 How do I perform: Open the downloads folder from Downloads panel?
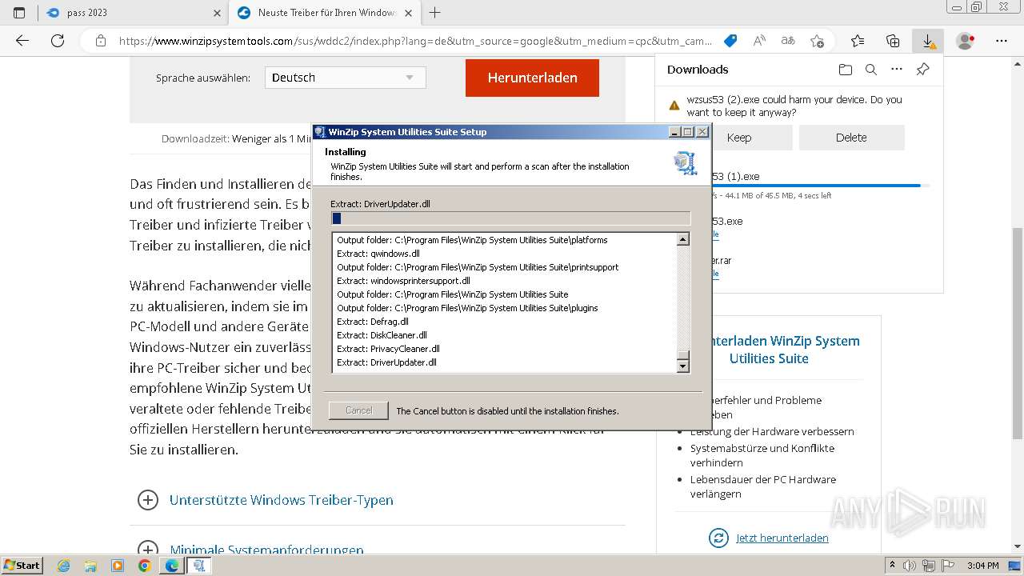(x=846, y=70)
